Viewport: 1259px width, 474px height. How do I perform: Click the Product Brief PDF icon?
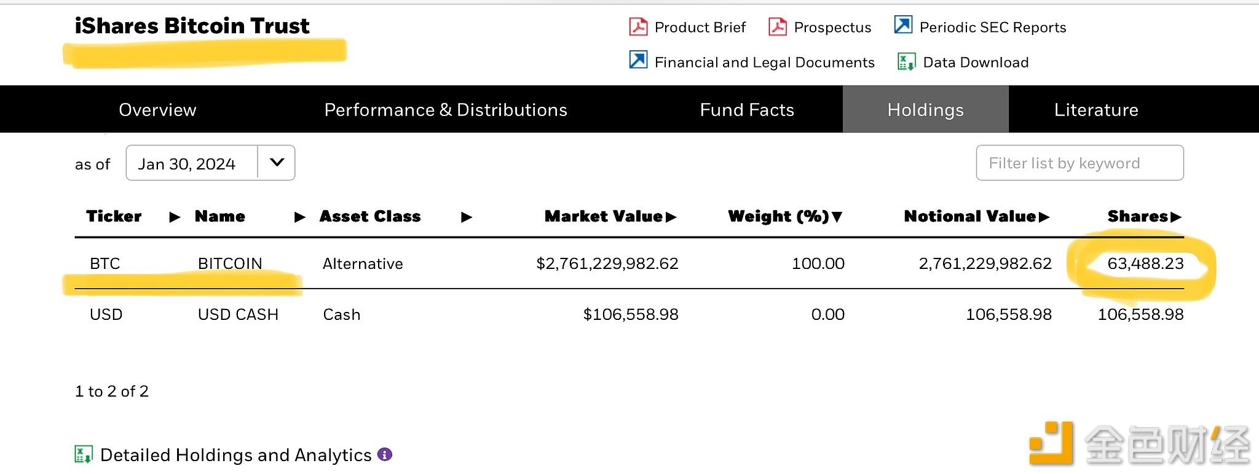click(638, 26)
